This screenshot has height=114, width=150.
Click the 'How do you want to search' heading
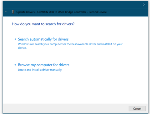pyautogui.click(x=43, y=24)
